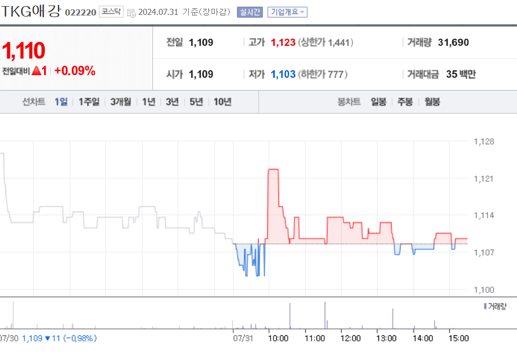Click the TKG애강 stock name

tap(30, 10)
